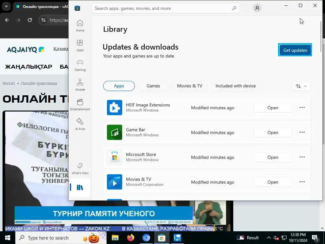The width and height of the screenshot is (325, 244).
Task: Click the HEIF Image Extensions app icon
Action: click(114, 107)
